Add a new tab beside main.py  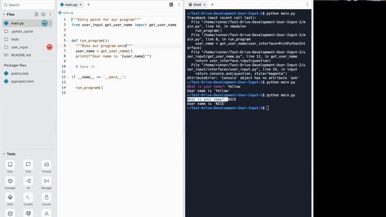click(x=89, y=4)
